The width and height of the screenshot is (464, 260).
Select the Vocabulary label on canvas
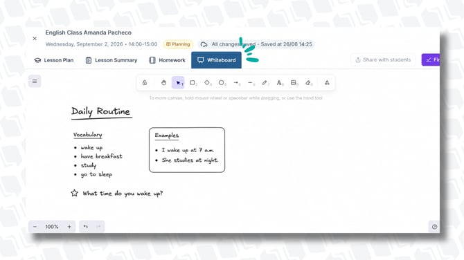click(87, 135)
